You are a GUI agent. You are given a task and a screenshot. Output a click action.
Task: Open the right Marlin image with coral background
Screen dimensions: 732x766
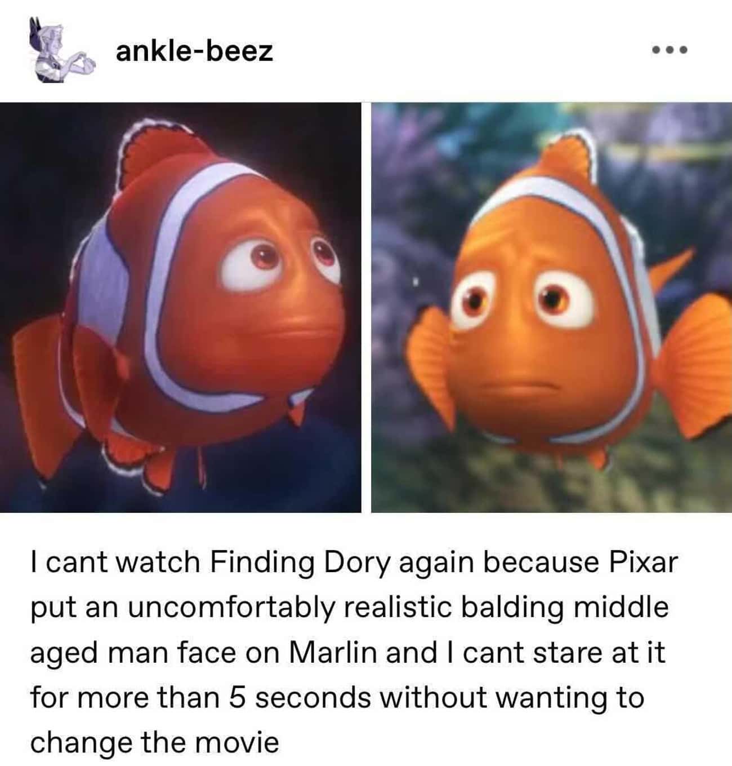tap(551, 307)
